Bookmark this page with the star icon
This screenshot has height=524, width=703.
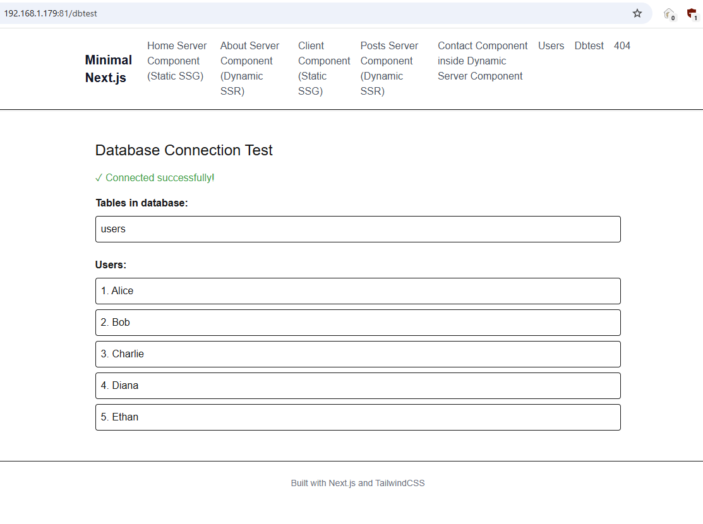(637, 13)
